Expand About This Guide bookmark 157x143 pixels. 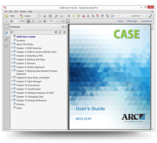[12, 44]
